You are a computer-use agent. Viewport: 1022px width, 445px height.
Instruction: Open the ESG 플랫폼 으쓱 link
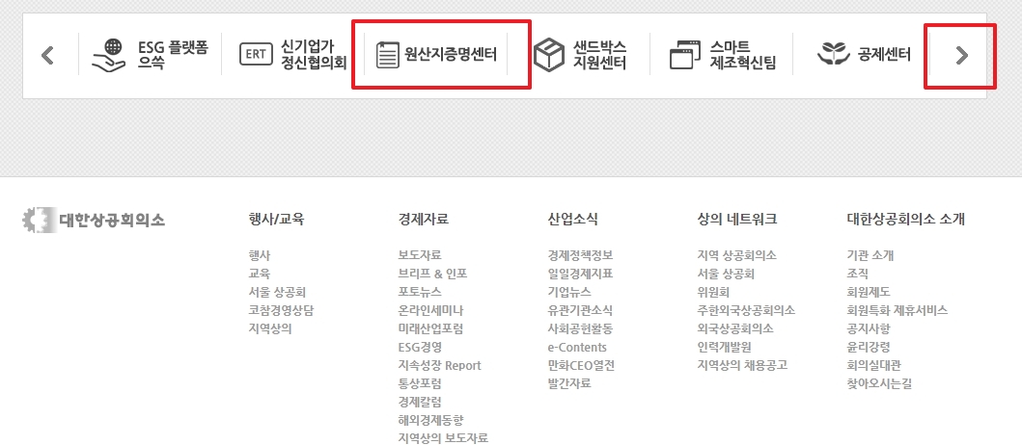pyautogui.click(x=174, y=55)
